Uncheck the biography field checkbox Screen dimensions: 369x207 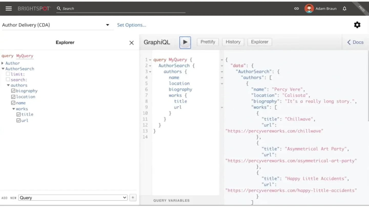(13, 91)
